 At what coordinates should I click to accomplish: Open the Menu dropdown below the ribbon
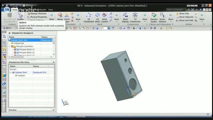pyautogui.click(x=7, y=28)
